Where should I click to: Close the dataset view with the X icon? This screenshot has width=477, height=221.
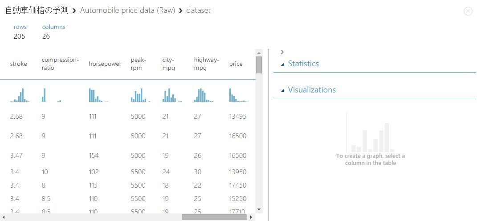(x=468, y=11)
